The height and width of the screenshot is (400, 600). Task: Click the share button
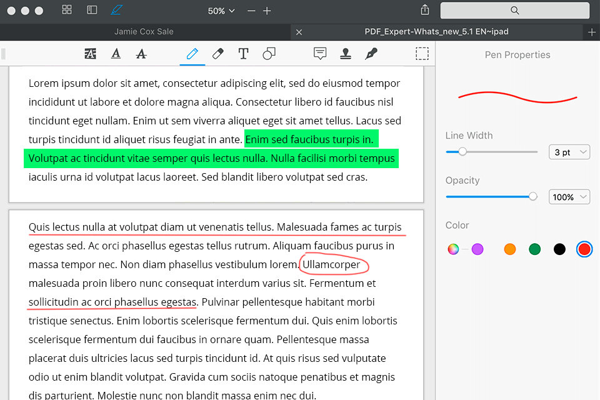425,11
